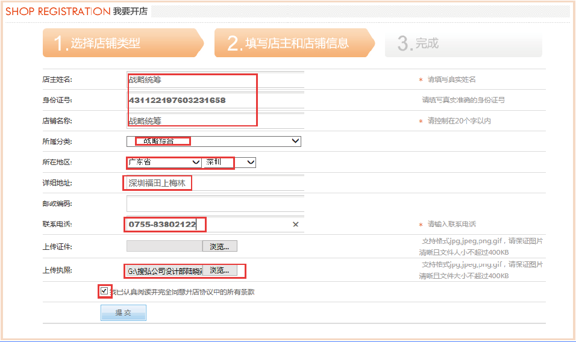Select the 店铺名称 shop name field

pos(215,120)
